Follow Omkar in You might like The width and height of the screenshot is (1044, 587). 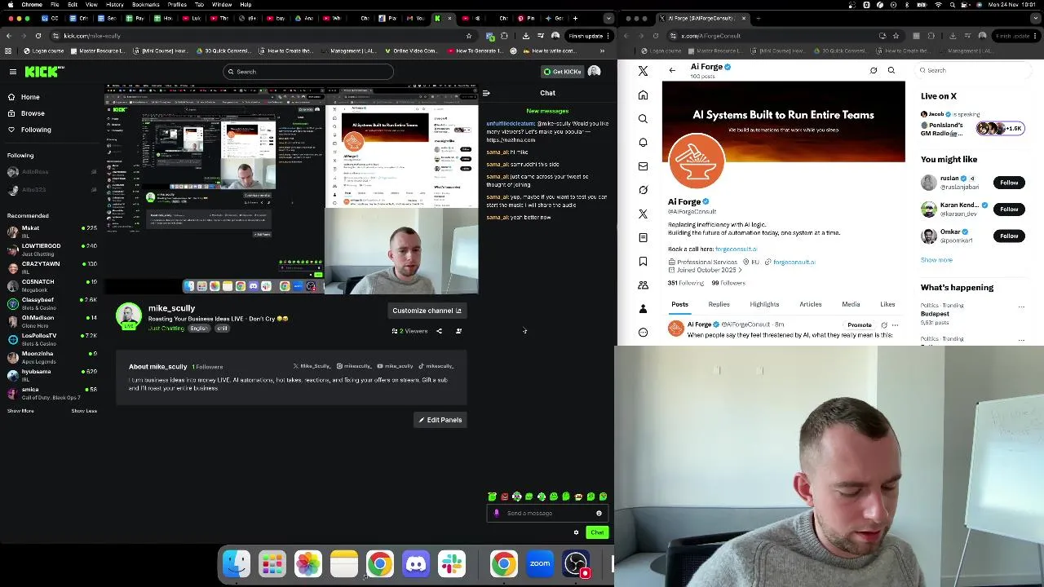(1009, 236)
